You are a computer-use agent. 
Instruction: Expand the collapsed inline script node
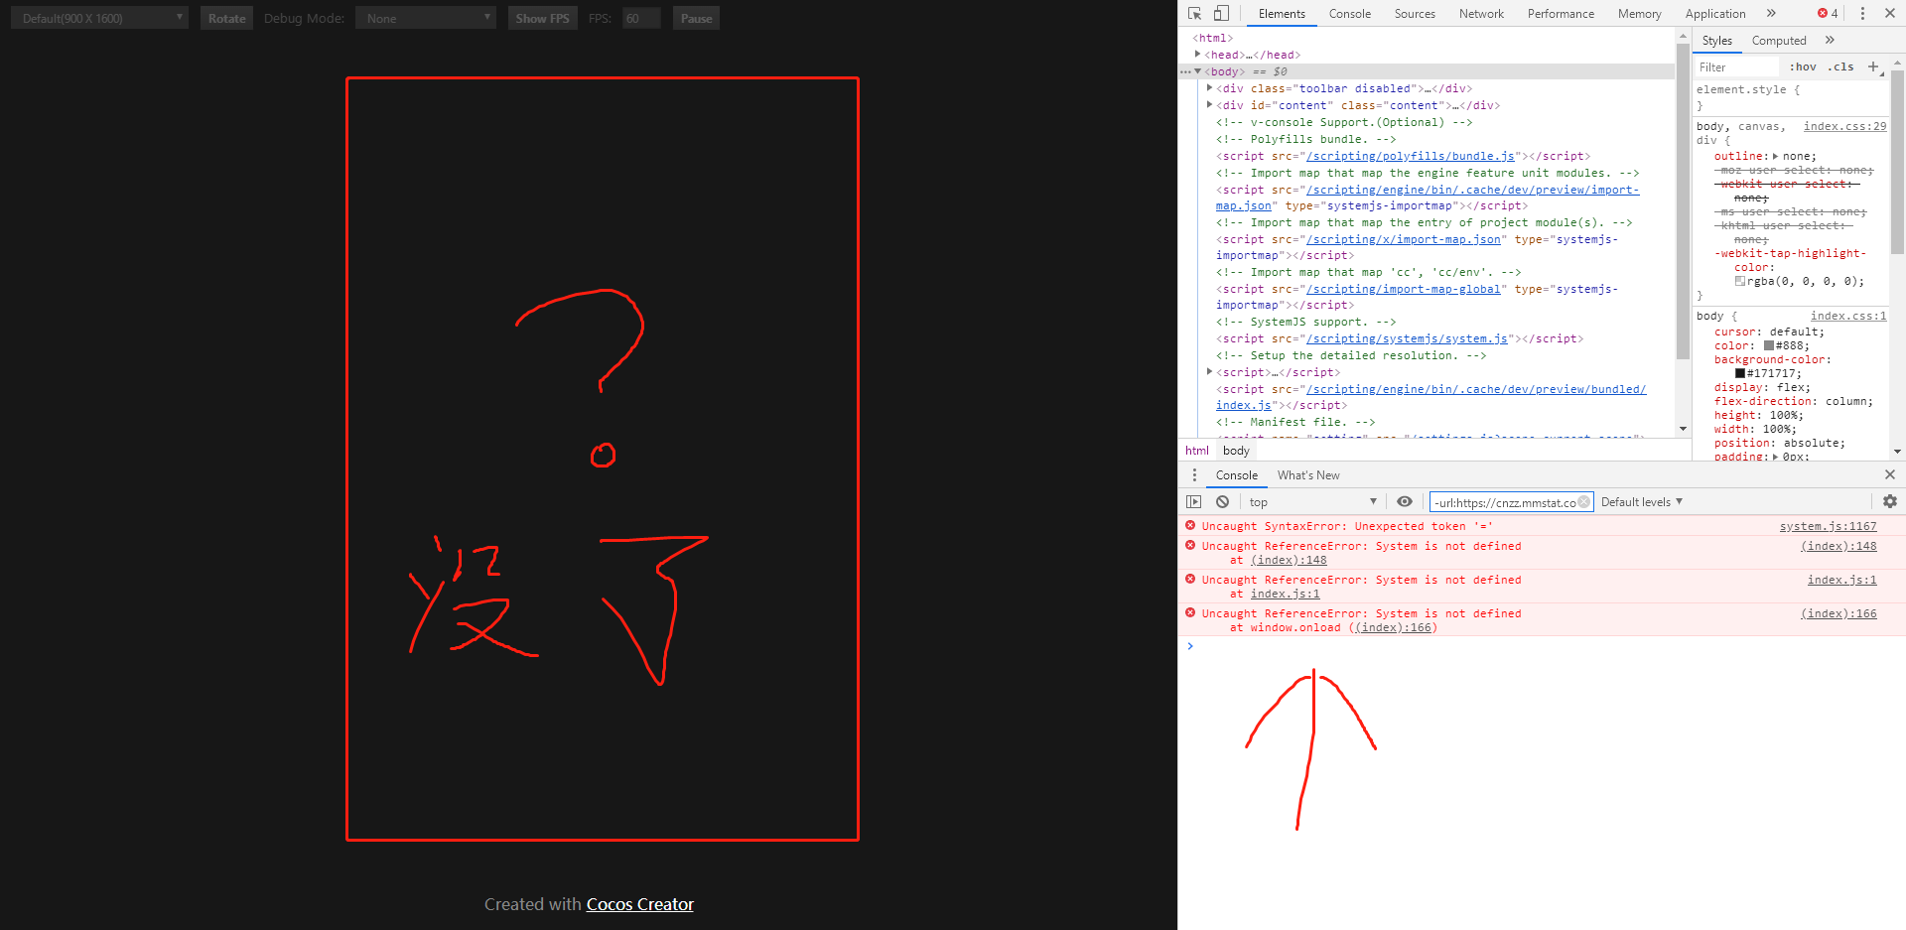[1209, 372]
